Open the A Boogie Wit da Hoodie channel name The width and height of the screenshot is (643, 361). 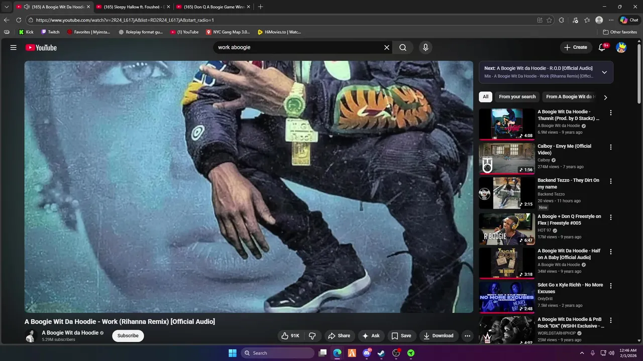pyautogui.click(x=70, y=333)
